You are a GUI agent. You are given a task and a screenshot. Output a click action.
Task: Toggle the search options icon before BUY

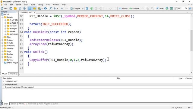point(176,8)
